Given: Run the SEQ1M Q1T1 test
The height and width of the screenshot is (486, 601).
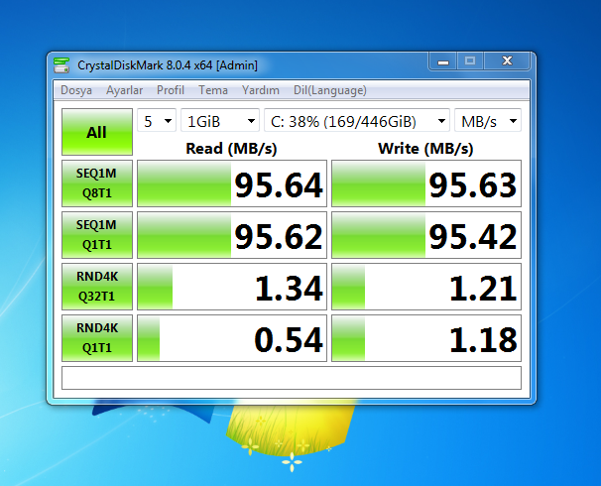Looking at the screenshot, I should [x=97, y=234].
